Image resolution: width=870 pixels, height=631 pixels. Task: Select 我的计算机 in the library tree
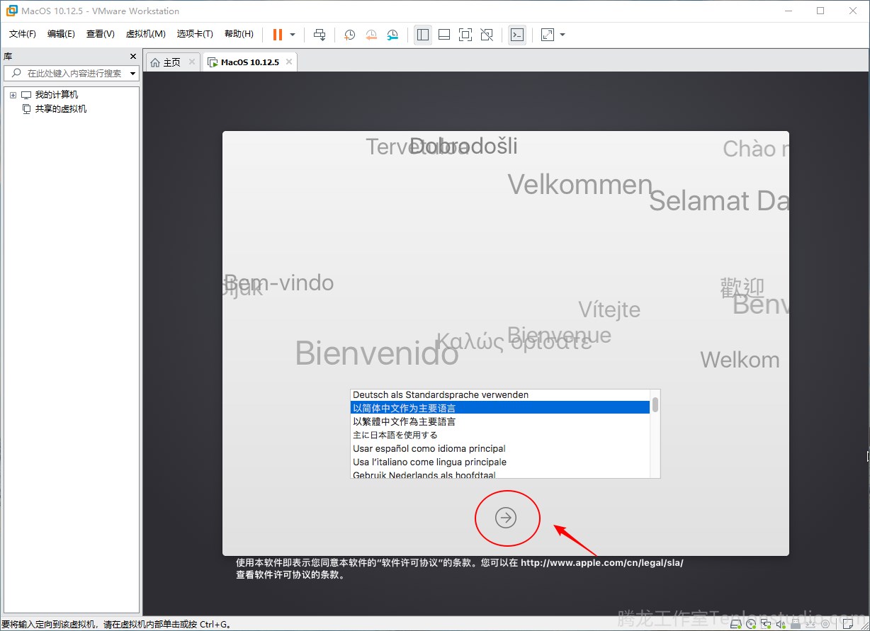click(57, 95)
